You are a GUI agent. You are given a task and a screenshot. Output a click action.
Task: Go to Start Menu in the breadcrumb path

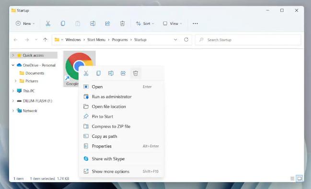(x=96, y=40)
